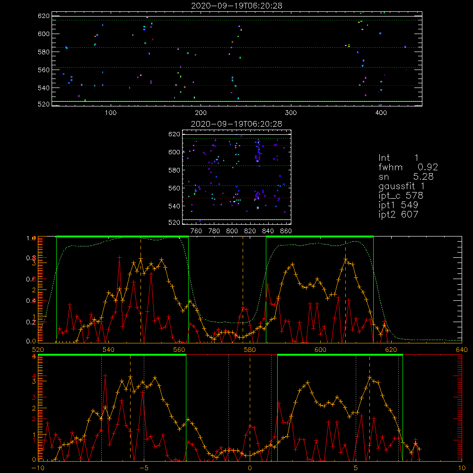Click x-axis label 200 of the top plot
Image resolution: width=473 pixels, height=473 pixels.
pyautogui.click(x=201, y=113)
